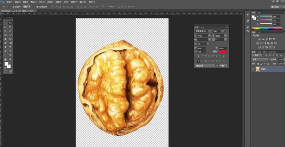285x147 pixels.
Task: Open the anti-aliasing dropdown (平滑)
Action: tap(223, 66)
